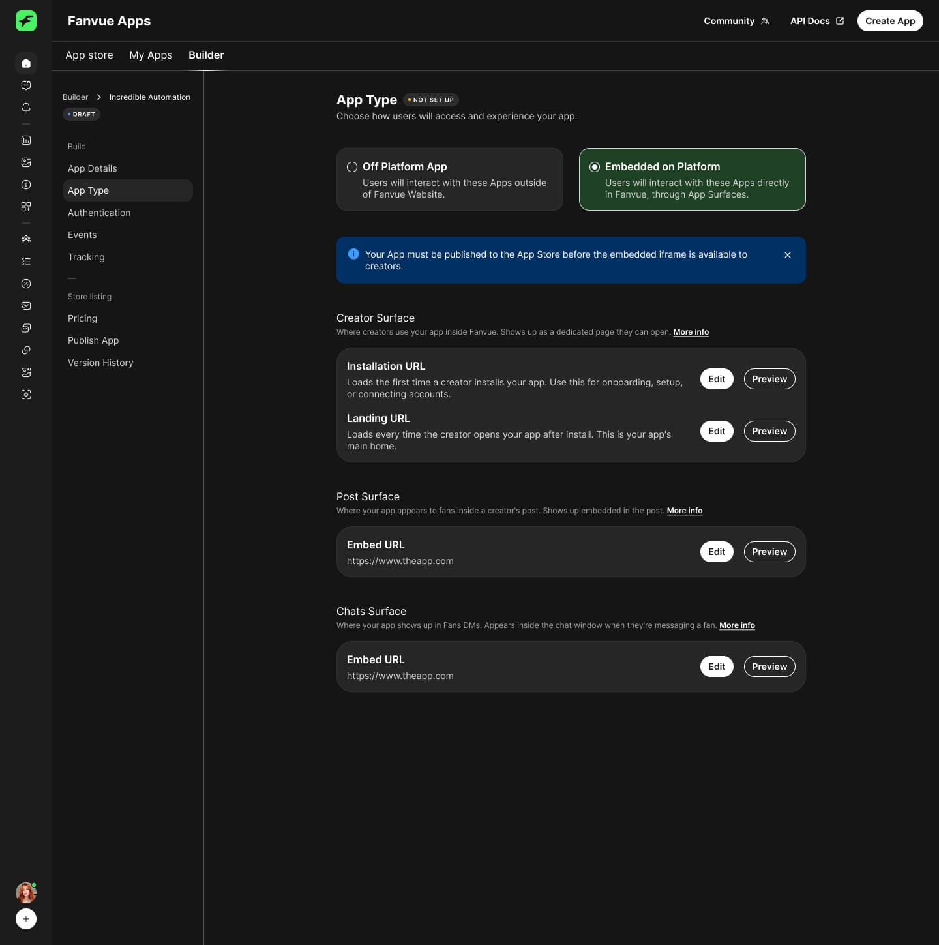Click the 'Store listing' label

(89, 297)
